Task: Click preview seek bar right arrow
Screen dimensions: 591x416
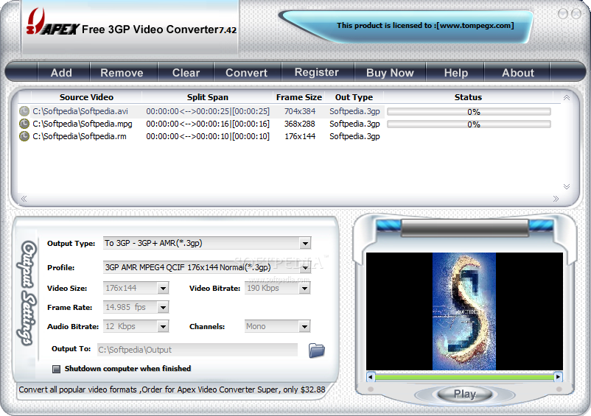Action: (x=559, y=376)
